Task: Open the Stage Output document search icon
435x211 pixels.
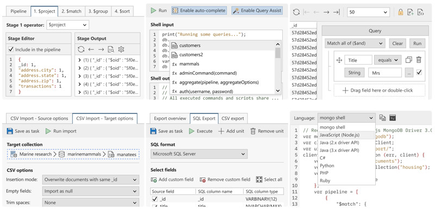Action: (111, 49)
